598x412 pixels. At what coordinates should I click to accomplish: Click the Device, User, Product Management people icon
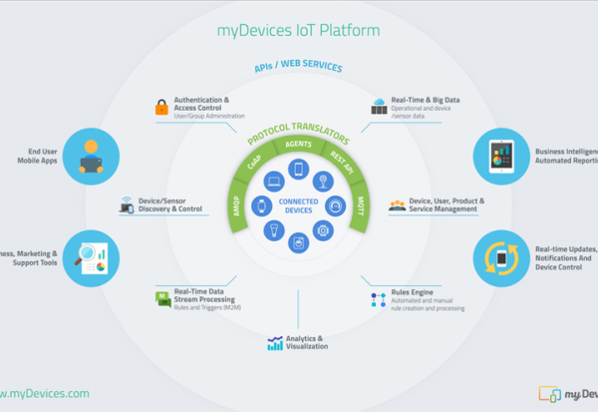coord(397,206)
